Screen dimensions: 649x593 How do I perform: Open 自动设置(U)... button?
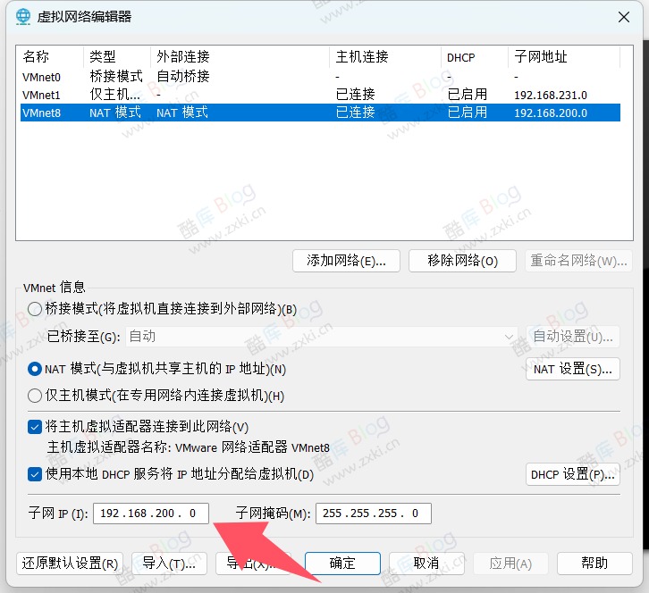(x=573, y=337)
